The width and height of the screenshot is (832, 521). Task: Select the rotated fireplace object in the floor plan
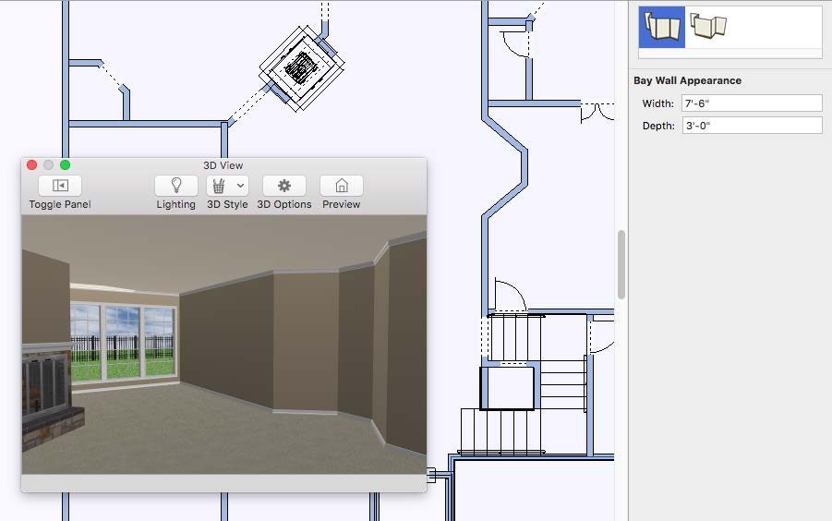(x=302, y=69)
